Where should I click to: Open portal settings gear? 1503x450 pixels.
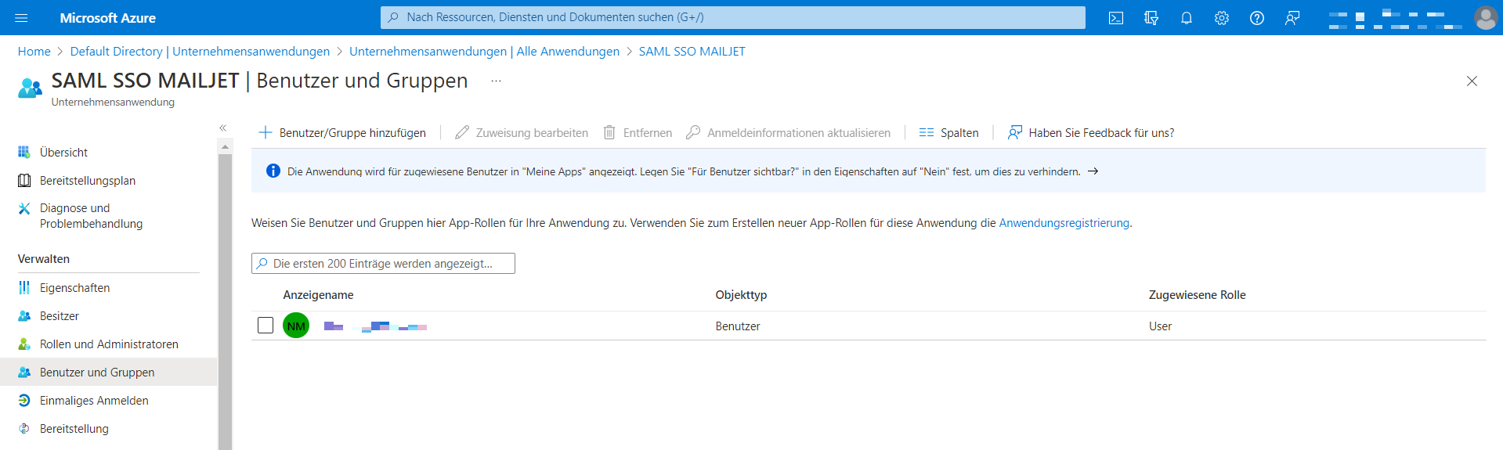(1222, 18)
